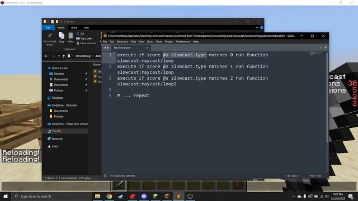Go forward using Explorer's forward arrow

click(x=53, y=56)
